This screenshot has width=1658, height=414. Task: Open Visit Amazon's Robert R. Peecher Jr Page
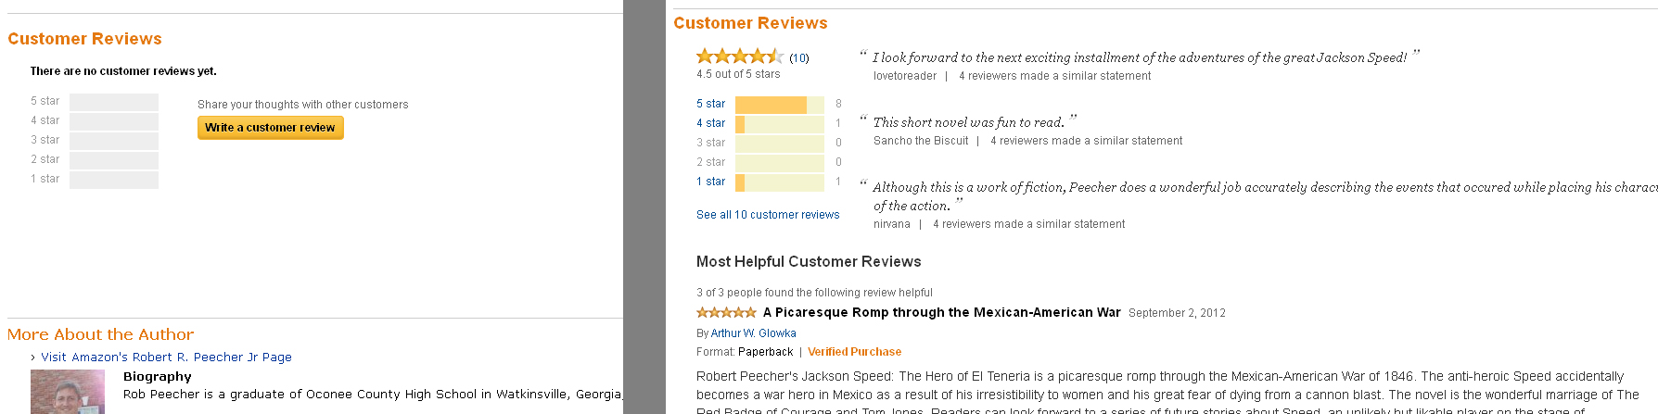coord(166,358)
